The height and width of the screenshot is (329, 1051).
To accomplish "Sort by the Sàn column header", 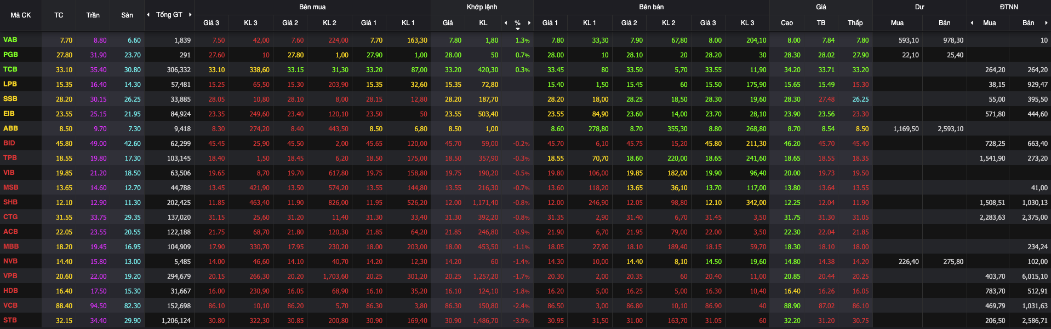I will click(127, 15).
